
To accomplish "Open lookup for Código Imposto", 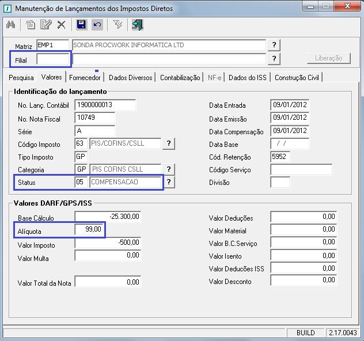I will pyautogui.click(x=168, y=143).
